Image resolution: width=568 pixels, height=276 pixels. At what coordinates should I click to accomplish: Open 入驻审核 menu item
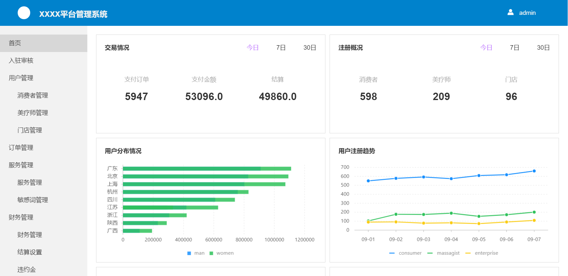pos(44,61)
